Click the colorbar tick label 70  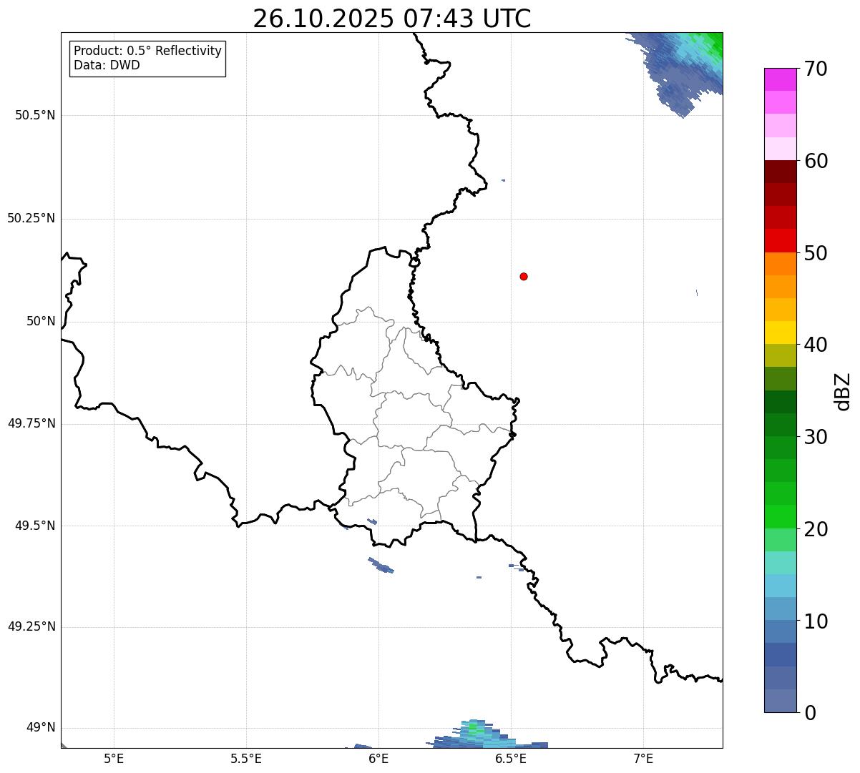[816, 69]
